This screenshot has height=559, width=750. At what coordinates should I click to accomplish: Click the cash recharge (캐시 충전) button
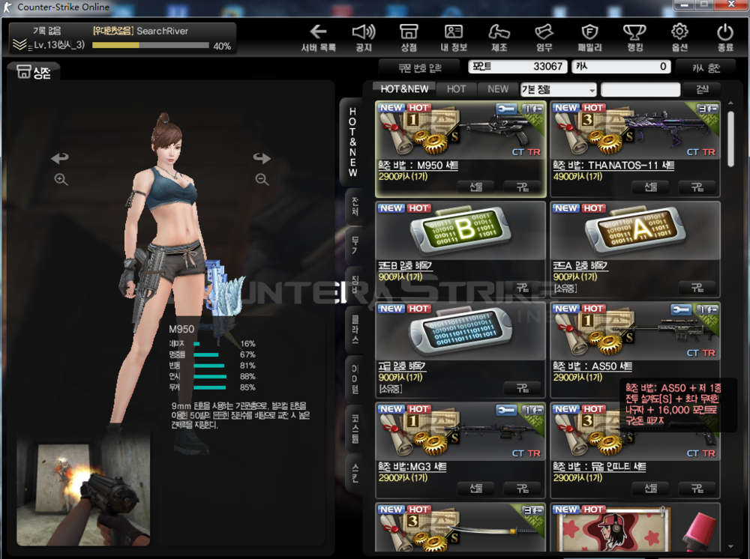coord(706,67)
